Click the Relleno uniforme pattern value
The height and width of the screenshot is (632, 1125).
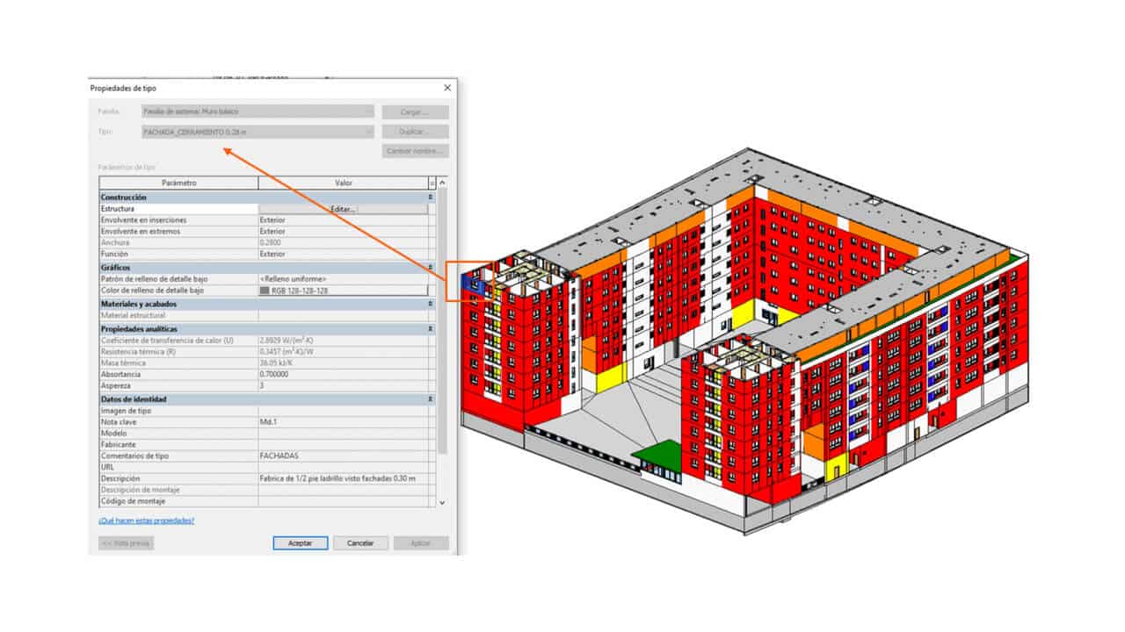point(343,278)
